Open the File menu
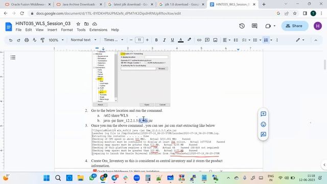This screenshot has width=327, height=184. [18, 30]
